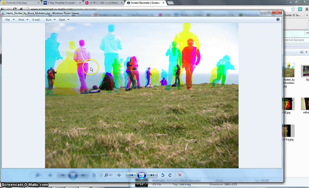Close the US 99.5 CBS Local tab
The height and width of the screenshot is (188, 309).
coord(122,3)
